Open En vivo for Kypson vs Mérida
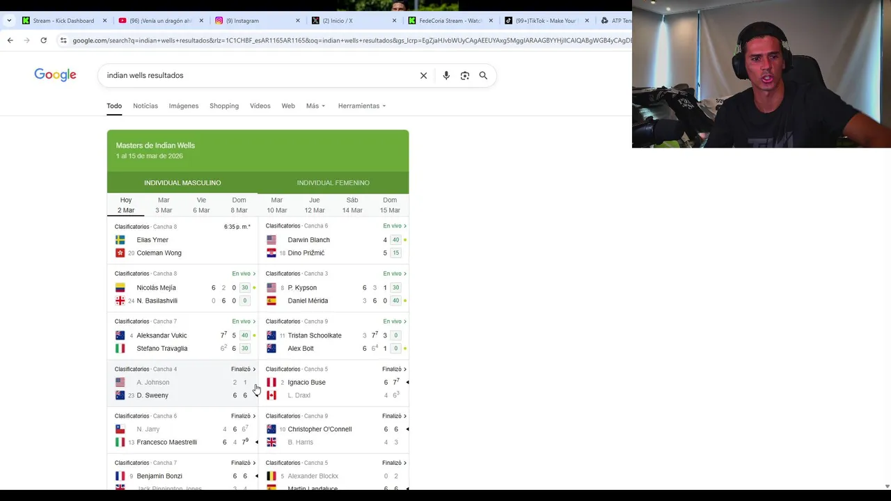 click(395, 273)
